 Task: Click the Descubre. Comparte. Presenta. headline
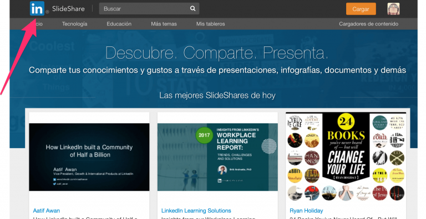(x=217, y=53)
